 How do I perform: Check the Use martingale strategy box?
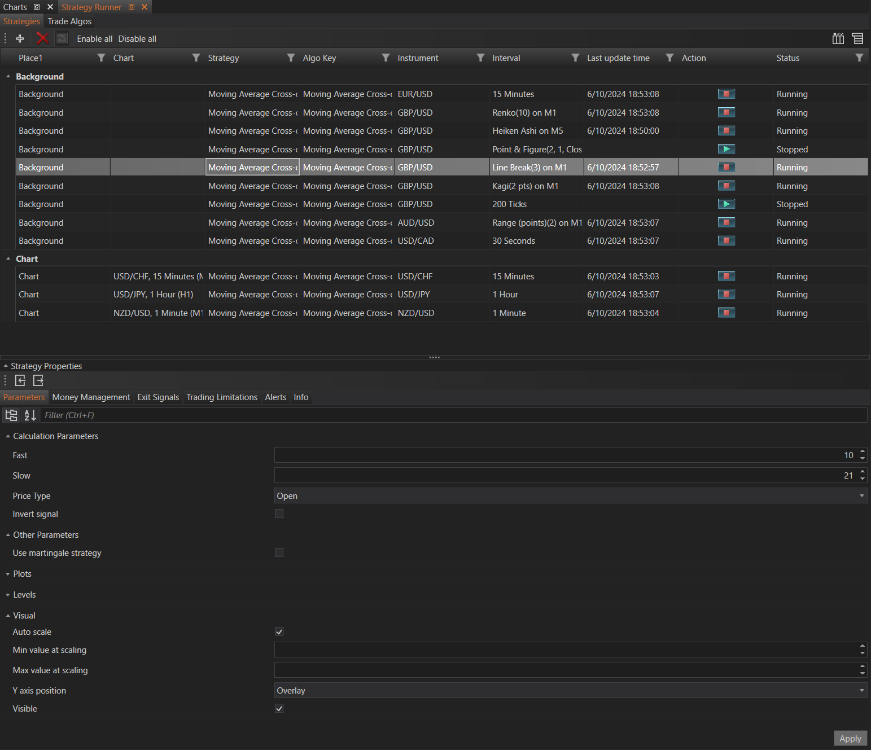(x=279, y=553)
